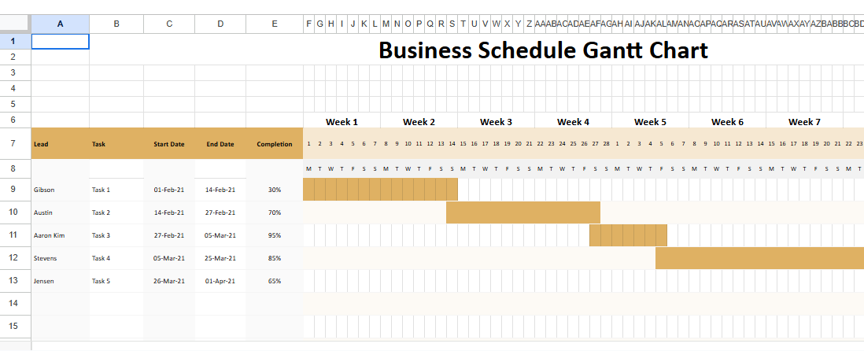This screenshot has height=351, width=864.
Task: Select the Aaron Kim cell
Action: click(49, 235)
